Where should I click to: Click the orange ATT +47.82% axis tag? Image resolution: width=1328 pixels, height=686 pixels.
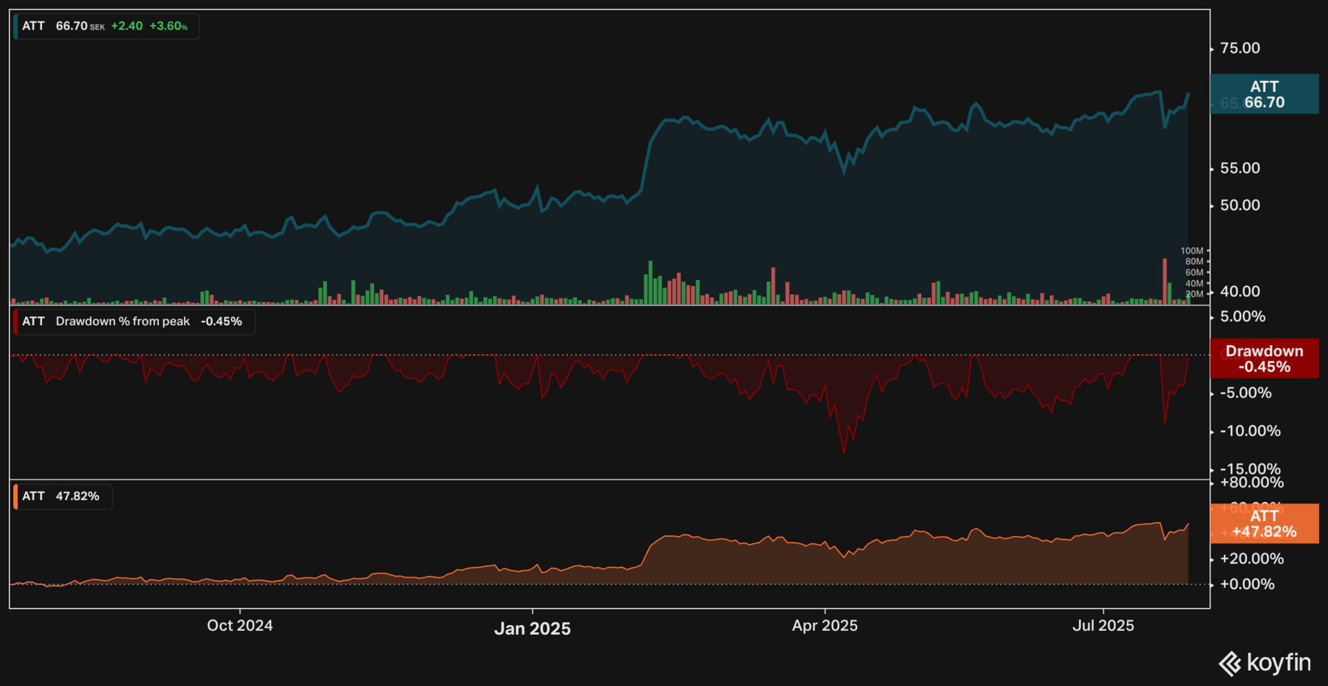[x=1264, y=523]
